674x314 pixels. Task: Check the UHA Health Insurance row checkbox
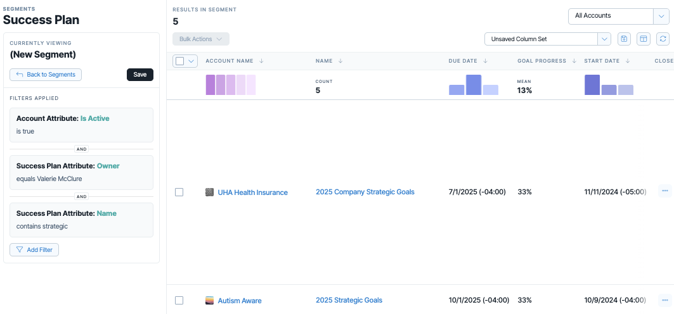point(179,192)
